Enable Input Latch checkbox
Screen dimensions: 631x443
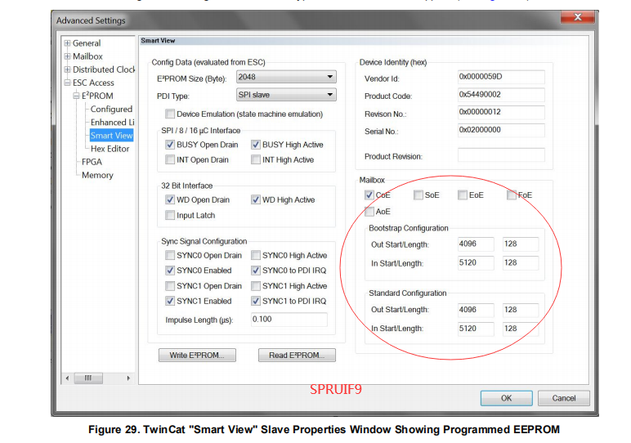click(x=170, y=215)
